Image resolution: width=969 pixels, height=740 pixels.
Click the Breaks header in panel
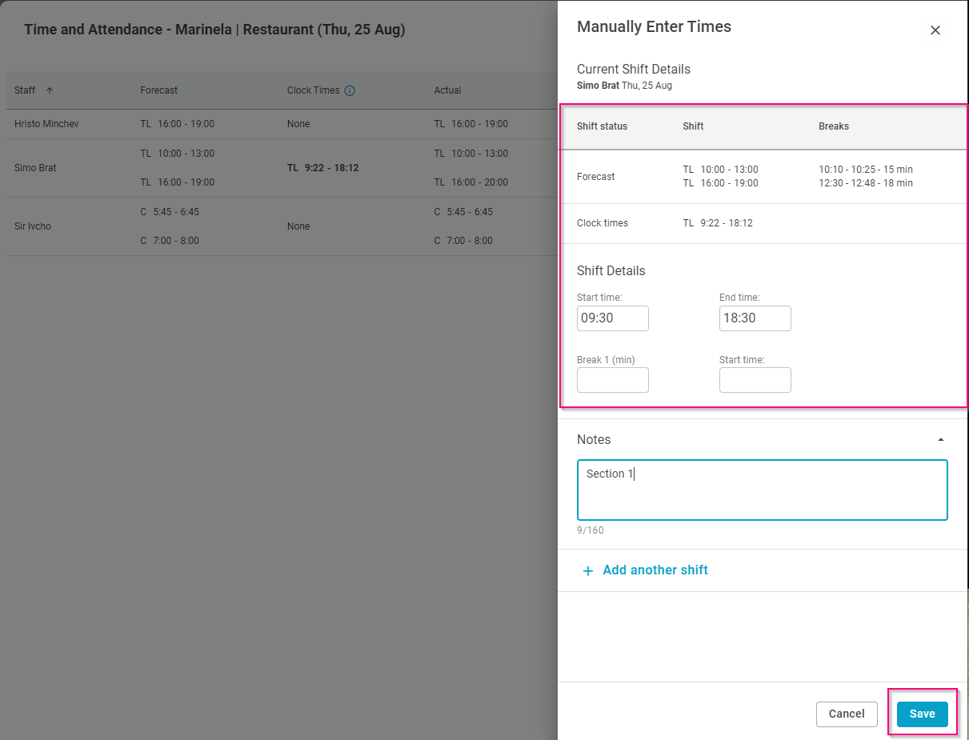click(x=834, y=126)
